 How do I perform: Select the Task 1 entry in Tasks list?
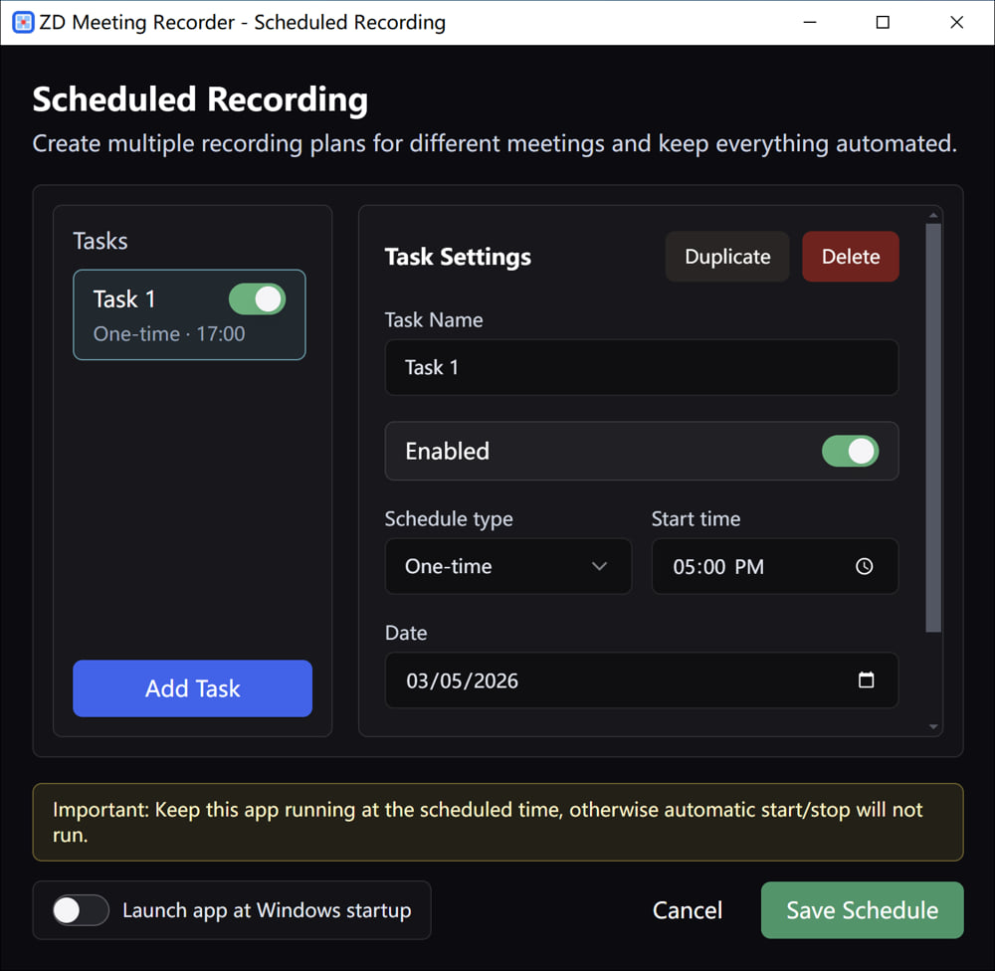click(149, 315)
